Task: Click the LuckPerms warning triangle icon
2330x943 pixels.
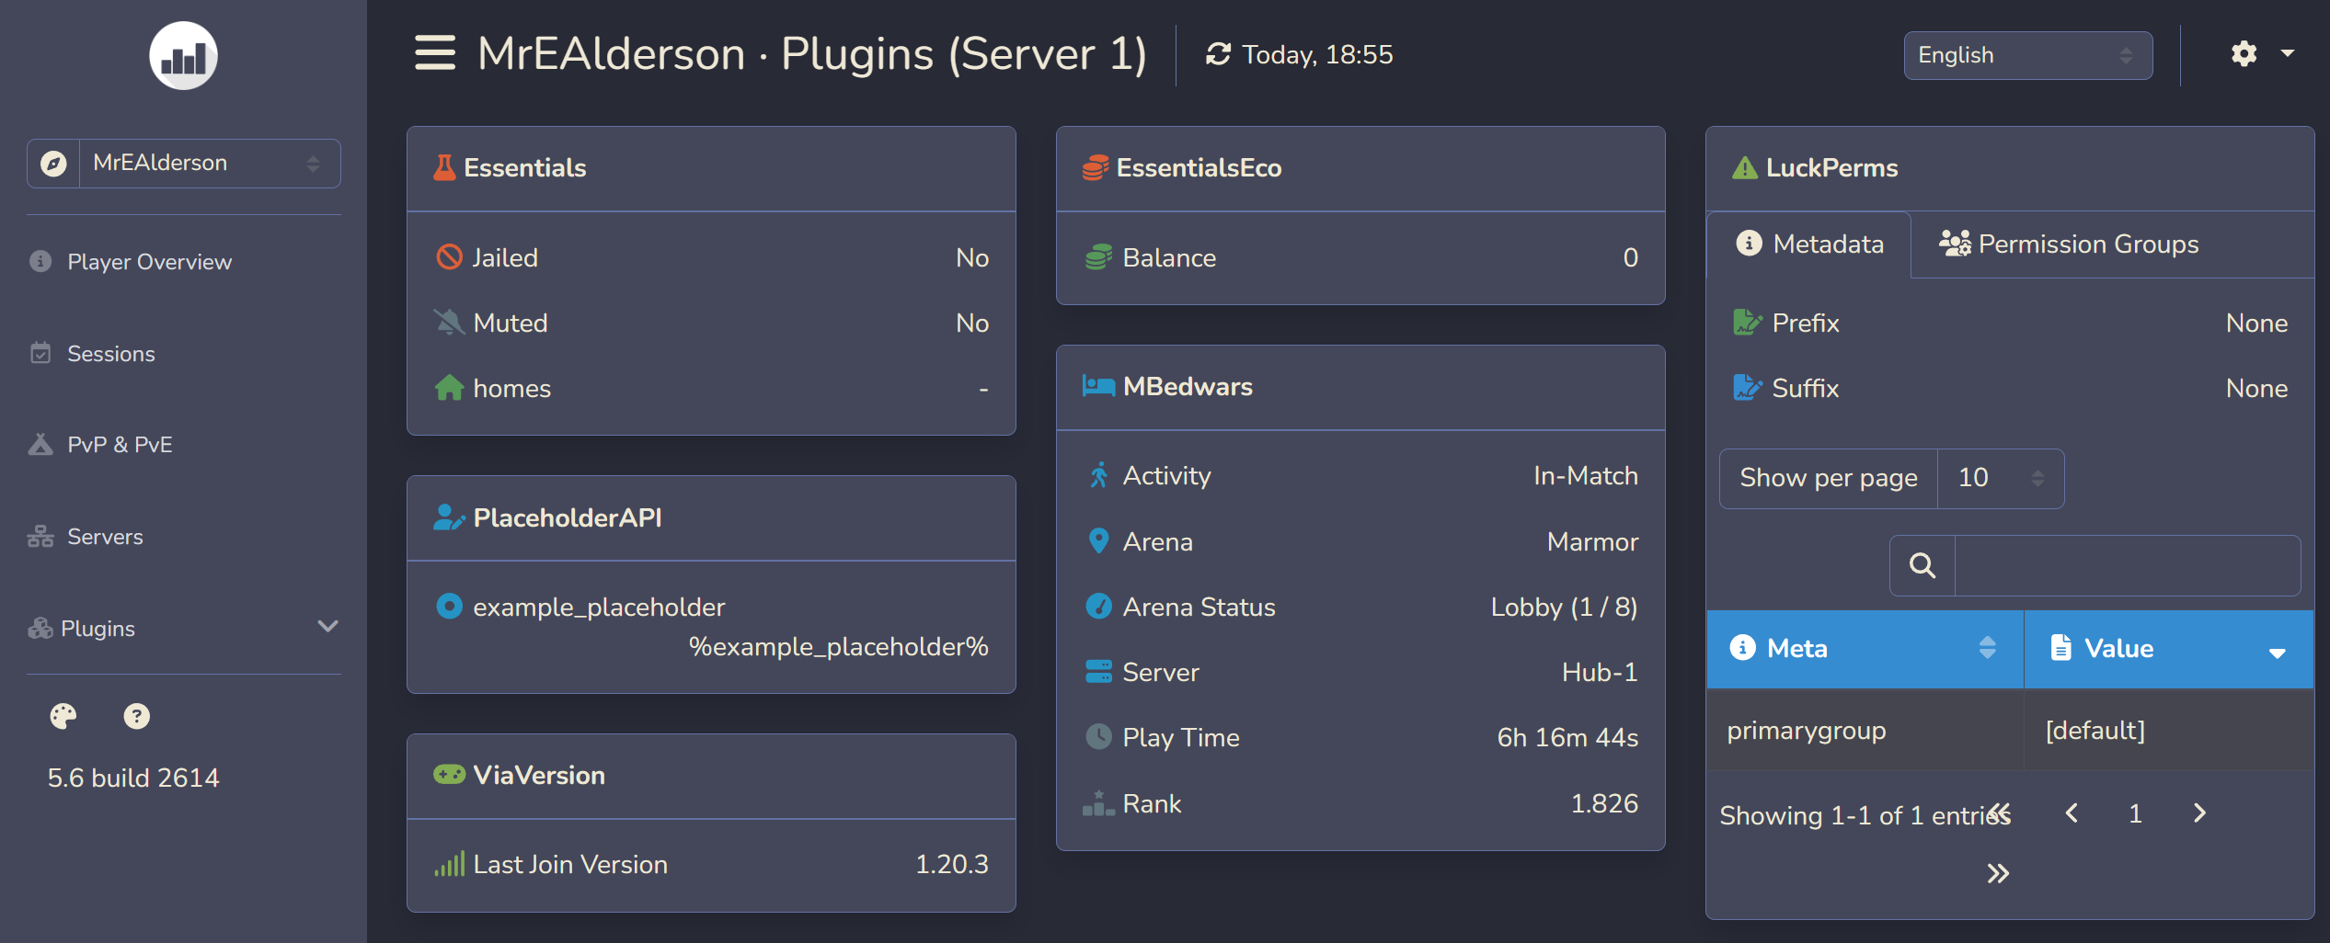Action: click(1744, 167)
